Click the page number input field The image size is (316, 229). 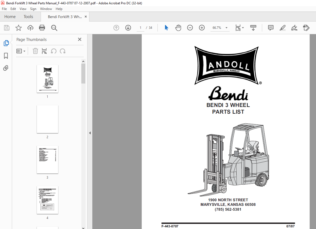[141, 28]
